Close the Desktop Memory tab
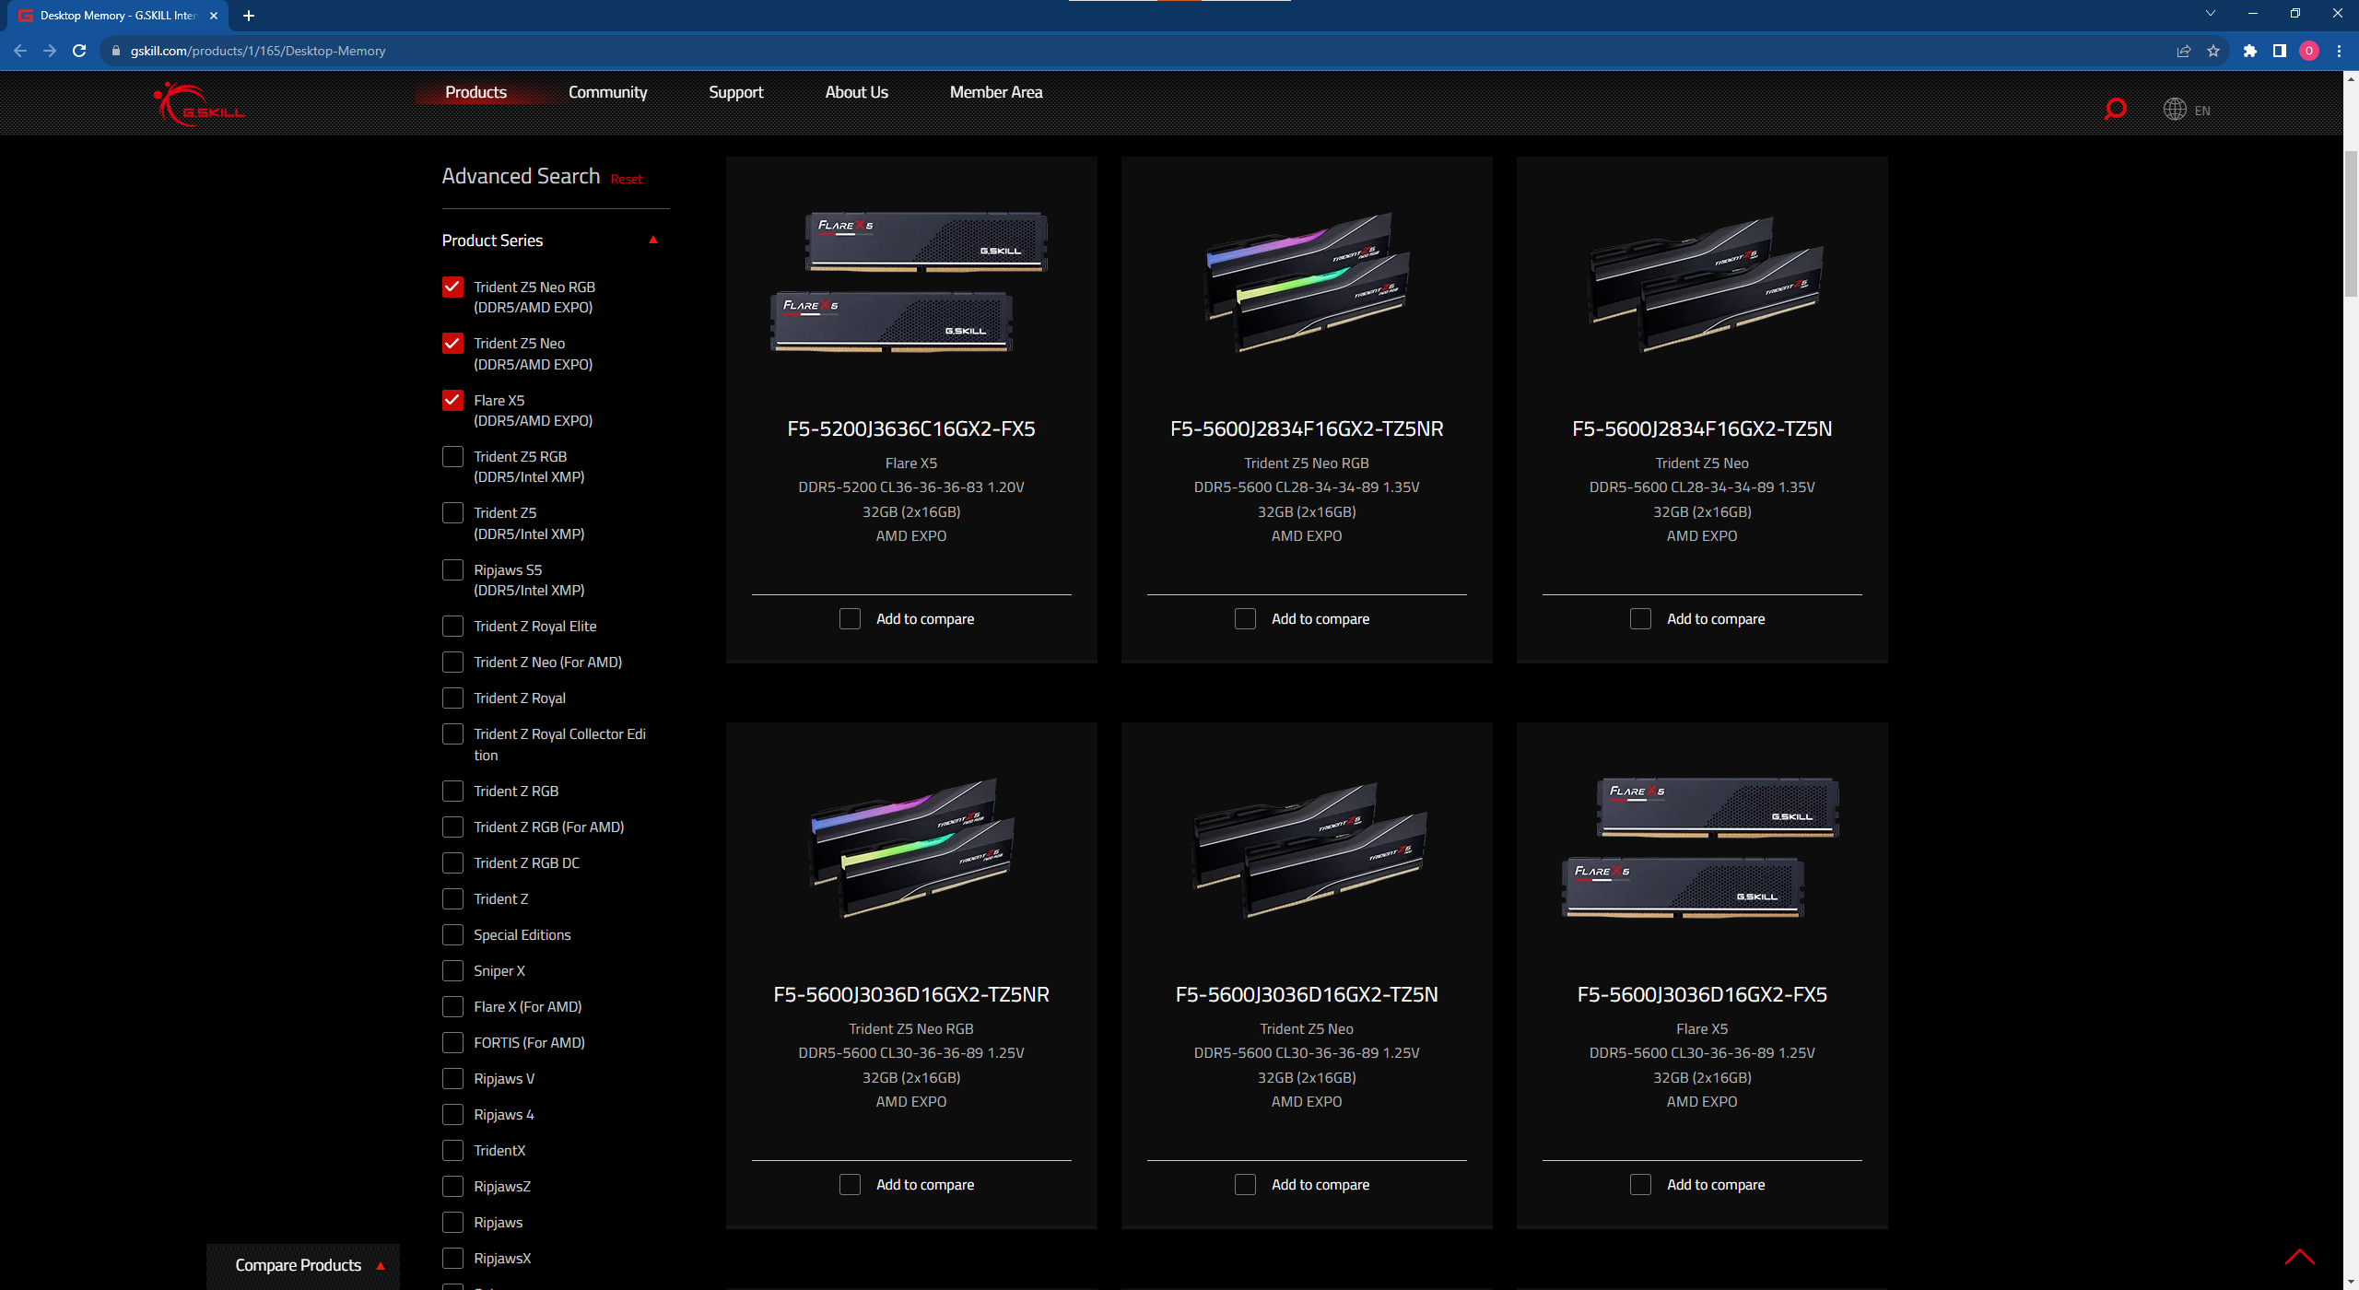This screenshot has height=1290, width=2359. point(214,16)
